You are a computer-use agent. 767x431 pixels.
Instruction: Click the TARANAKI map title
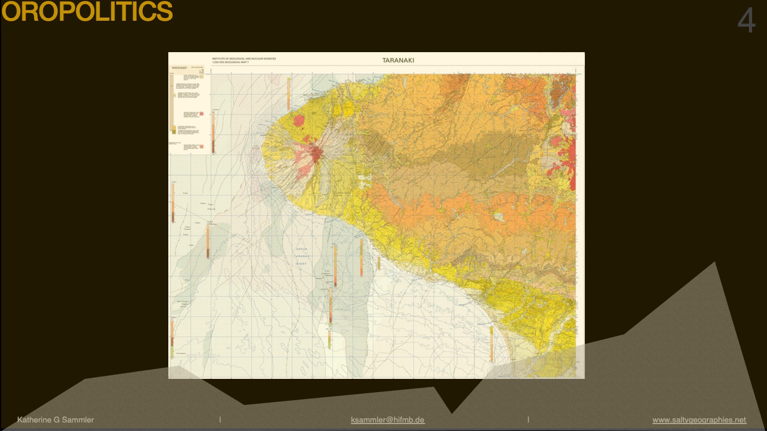pos(398,60)
